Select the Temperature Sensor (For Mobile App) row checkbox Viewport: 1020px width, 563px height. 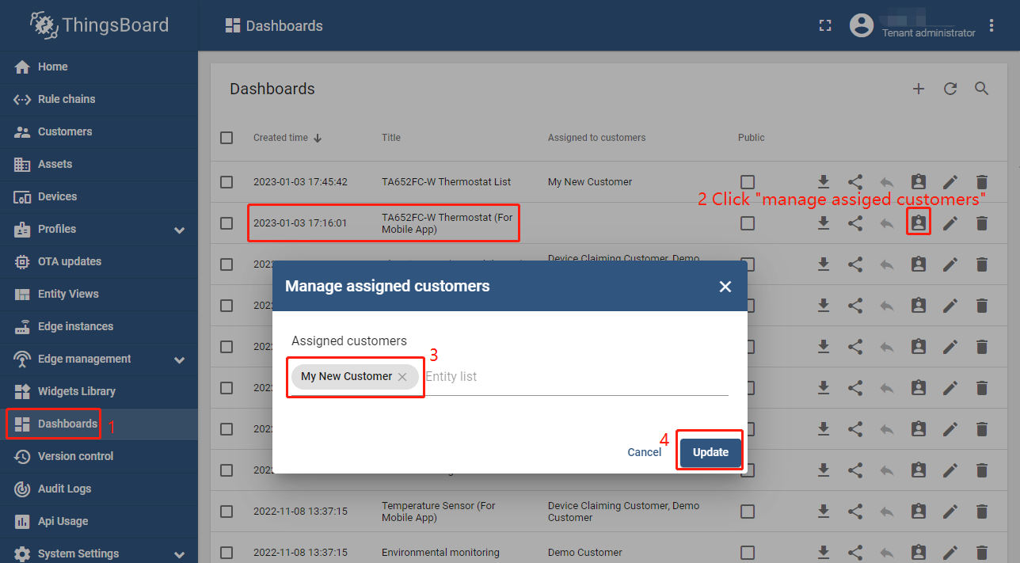point(226,512)
